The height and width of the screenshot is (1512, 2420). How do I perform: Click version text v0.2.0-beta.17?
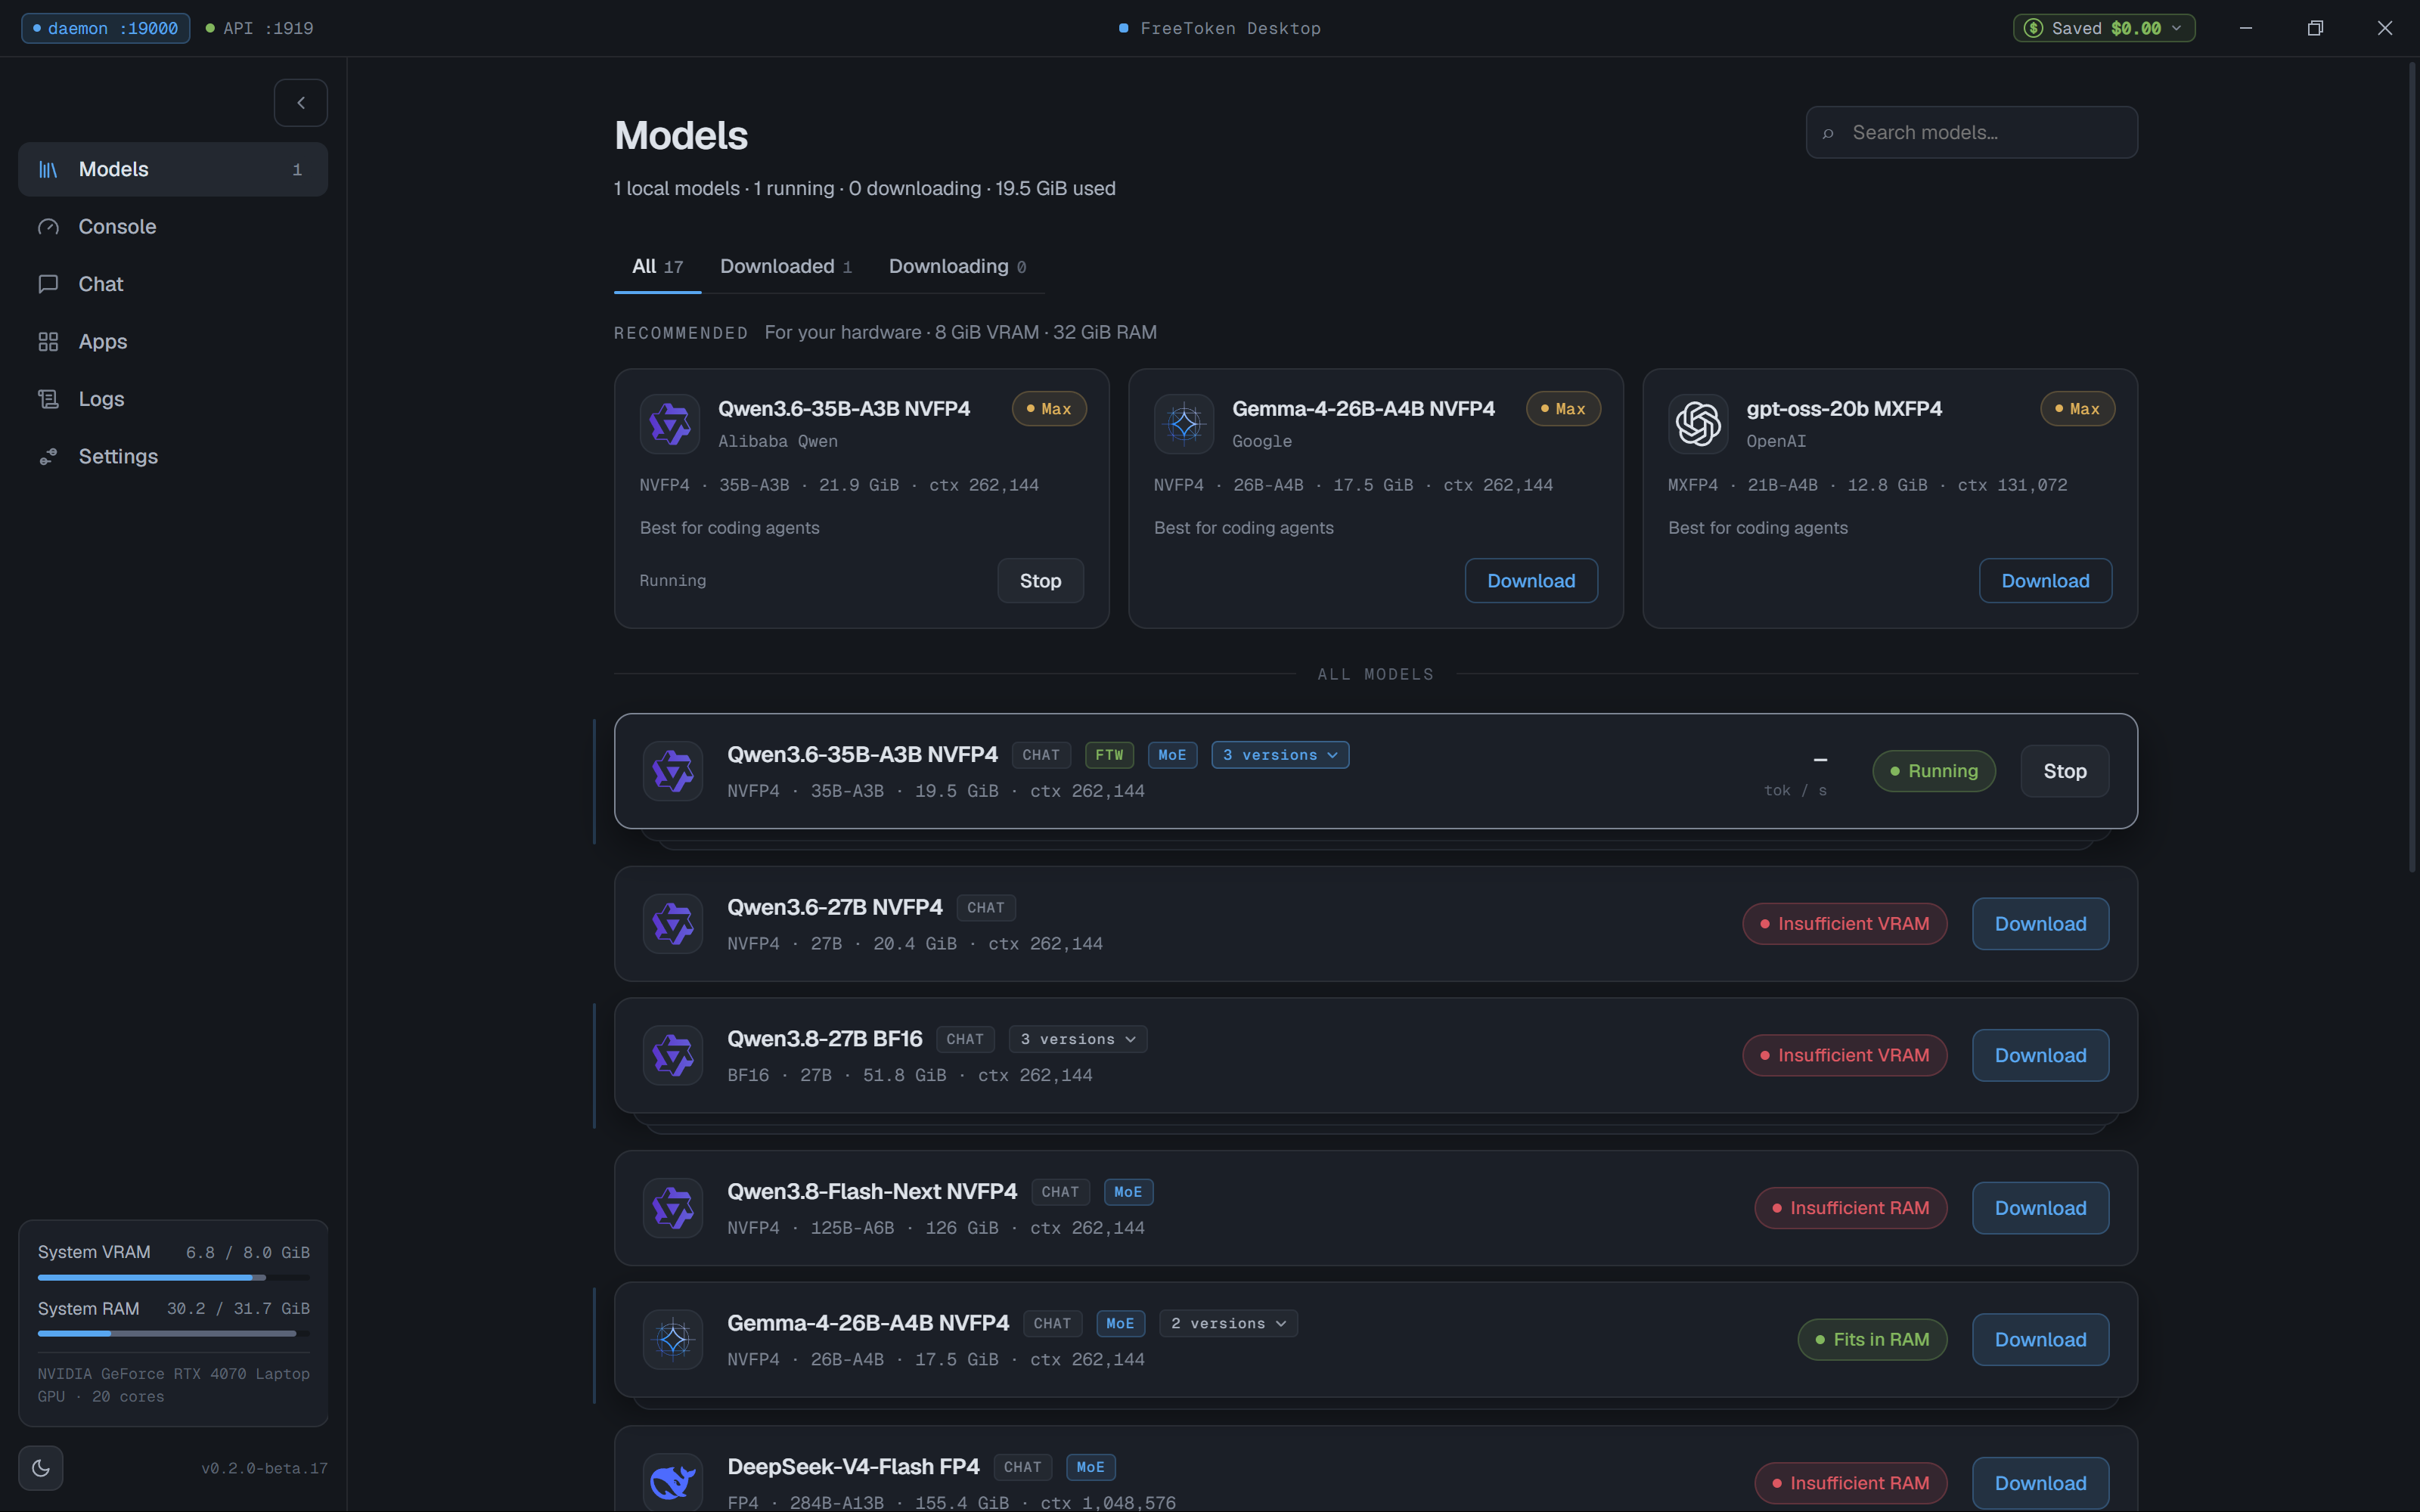pos(264,1468)
